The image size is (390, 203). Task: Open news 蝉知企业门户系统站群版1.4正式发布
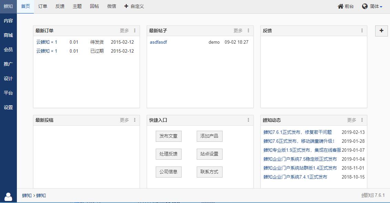[x=300, y=168]
